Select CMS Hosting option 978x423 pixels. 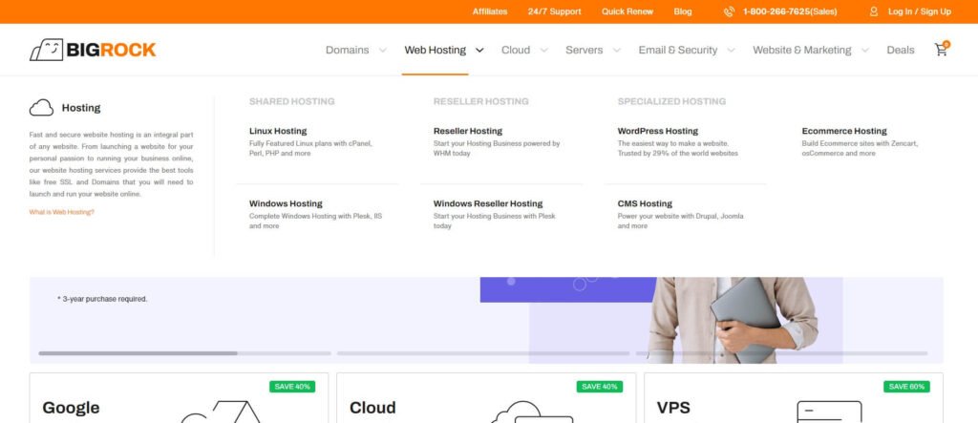pos(645,203)
